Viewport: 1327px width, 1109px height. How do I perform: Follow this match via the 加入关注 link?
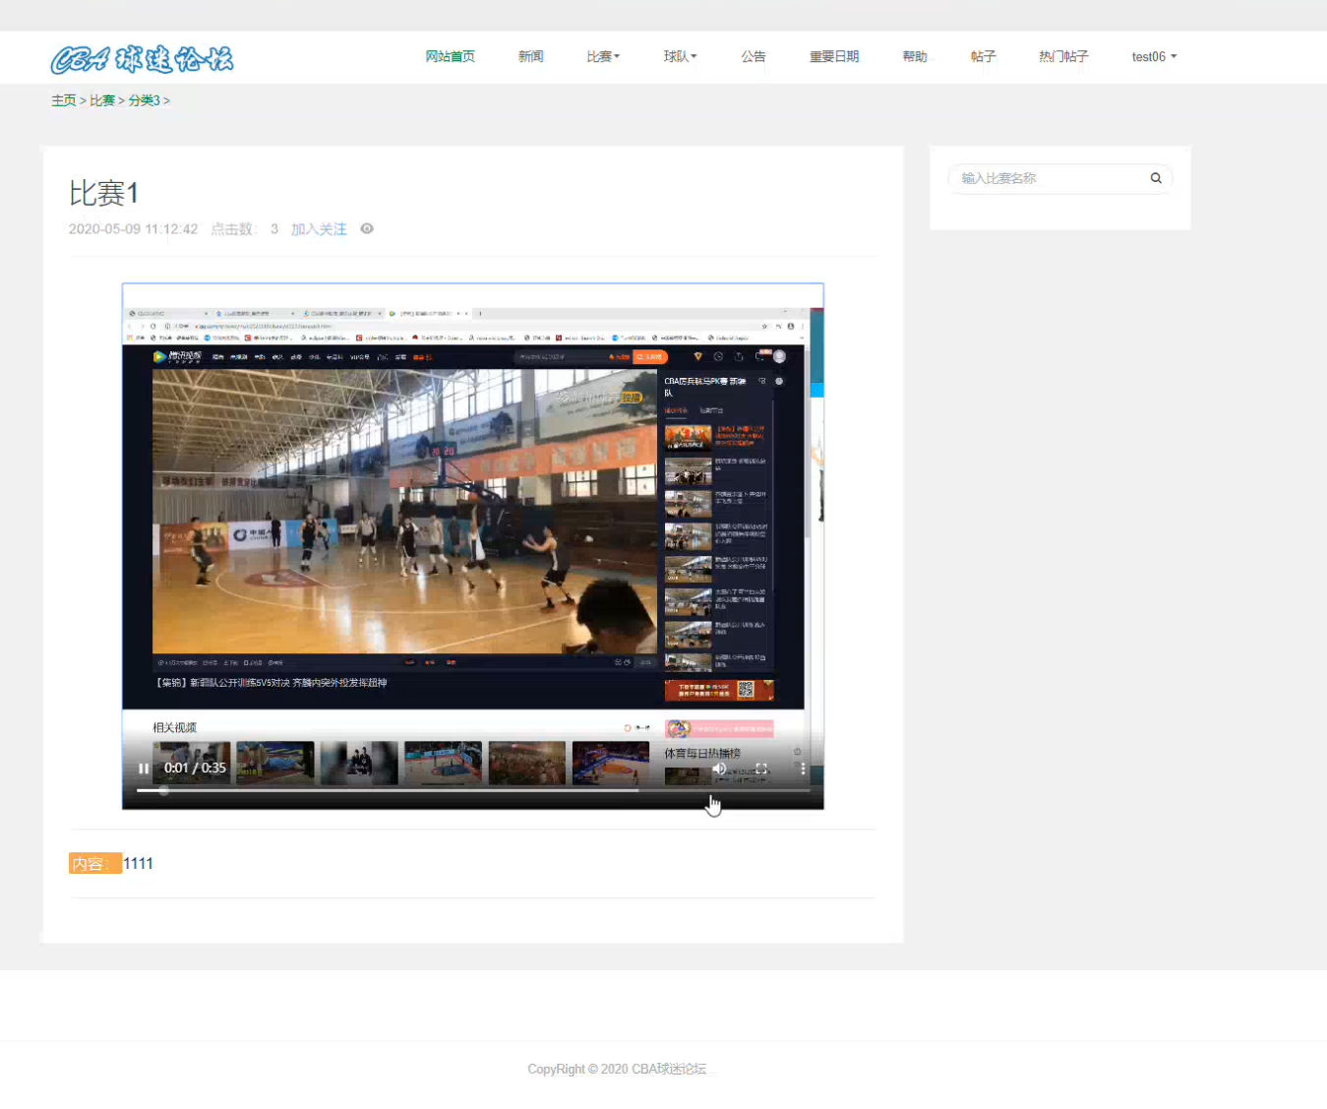click(318, 228)
